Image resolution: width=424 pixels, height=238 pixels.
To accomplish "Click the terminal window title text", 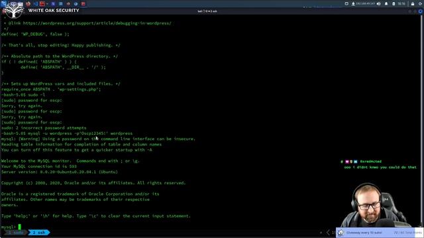I will tap(207, 11).
